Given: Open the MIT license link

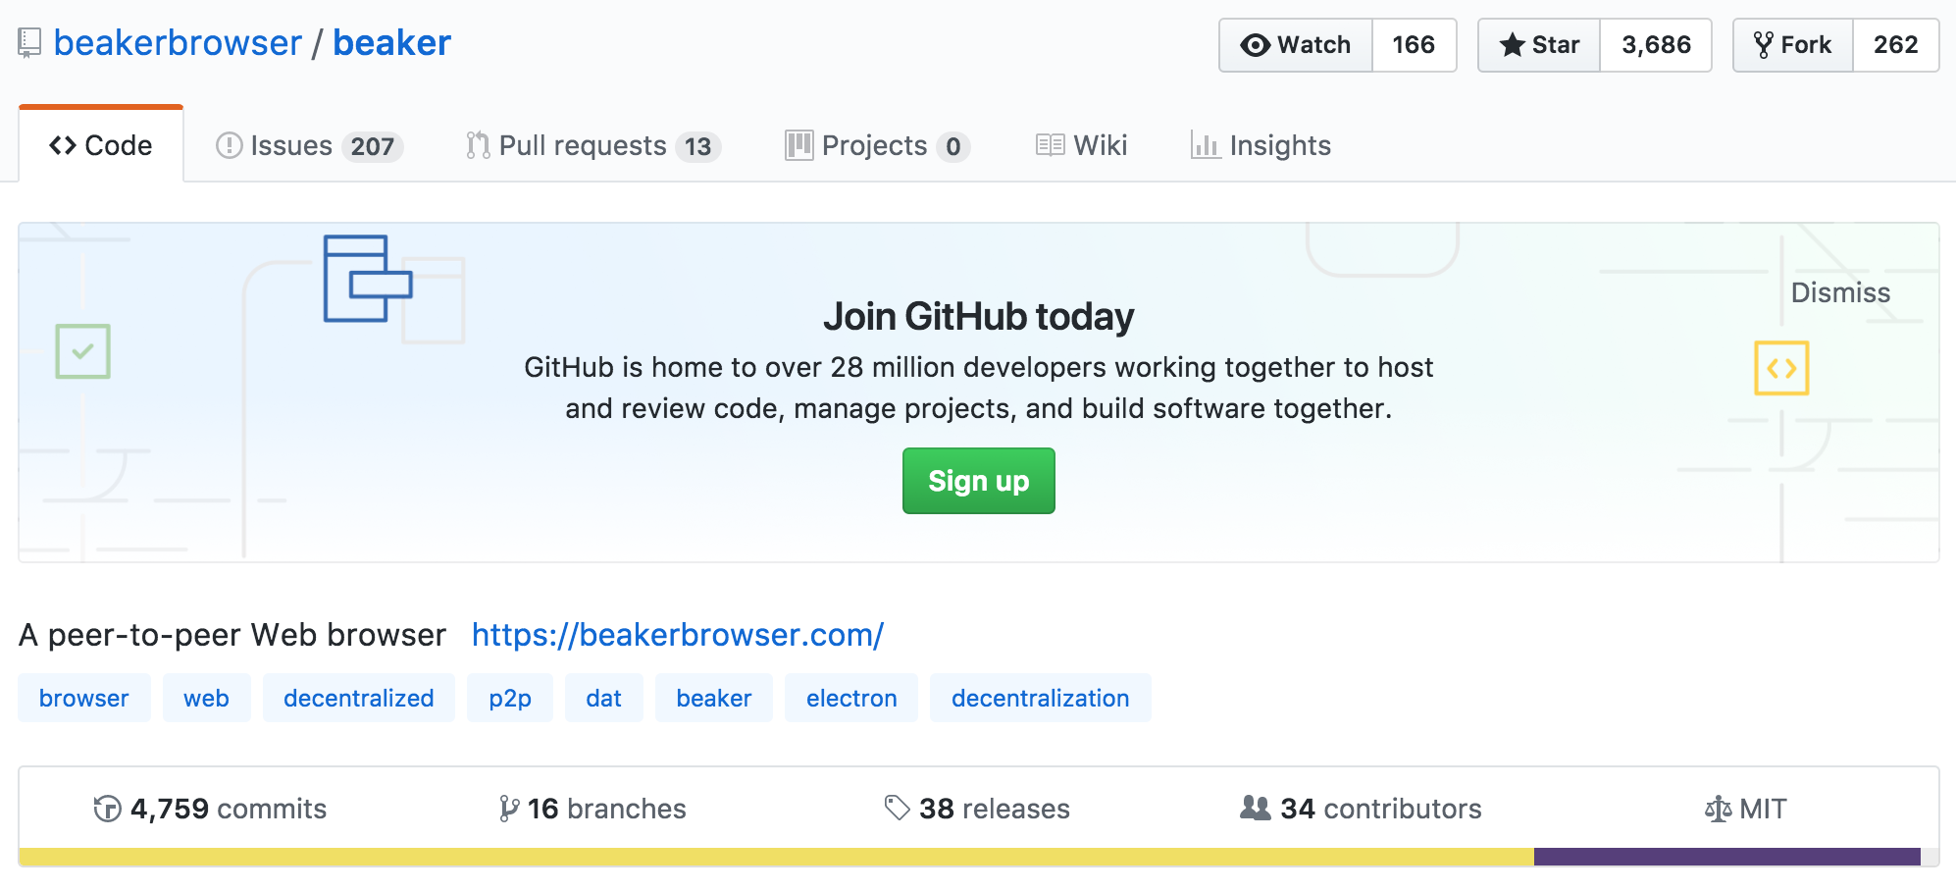Looking at the screenshot, I should pos(1746,809).
